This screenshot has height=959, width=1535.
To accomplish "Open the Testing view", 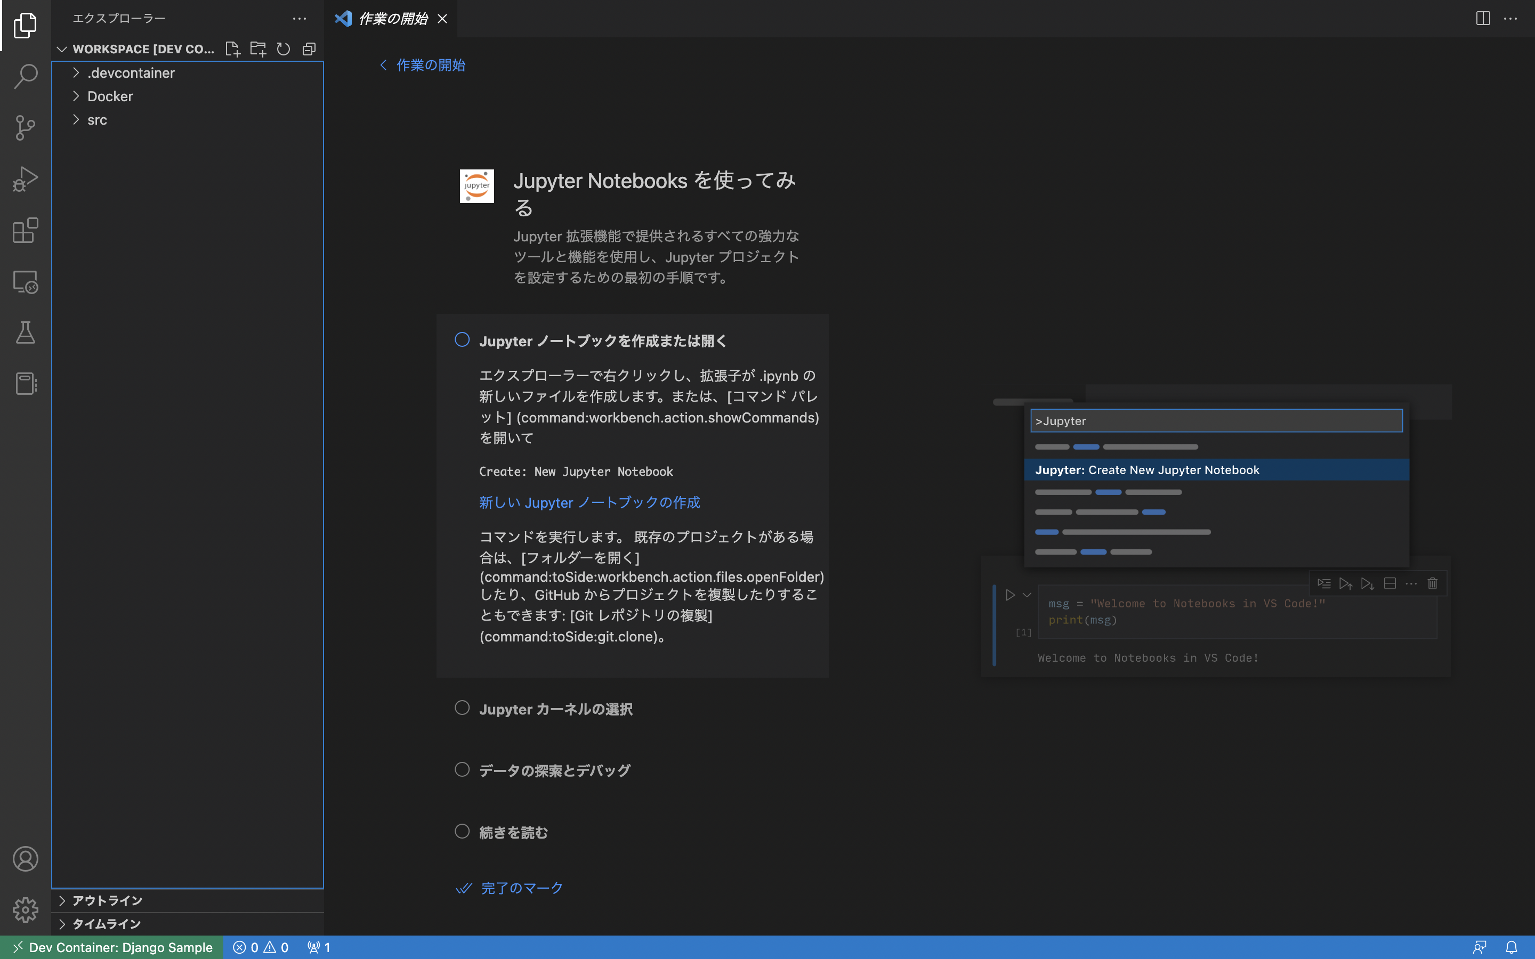I will click(x=26, y=332).
